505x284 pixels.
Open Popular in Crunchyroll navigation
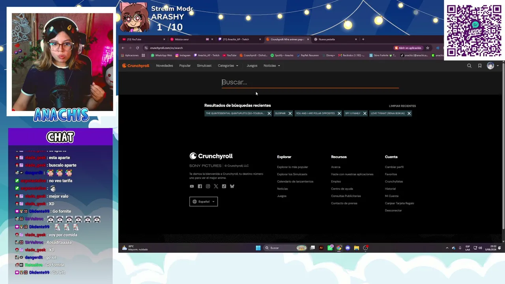click(x=185, y=66)
